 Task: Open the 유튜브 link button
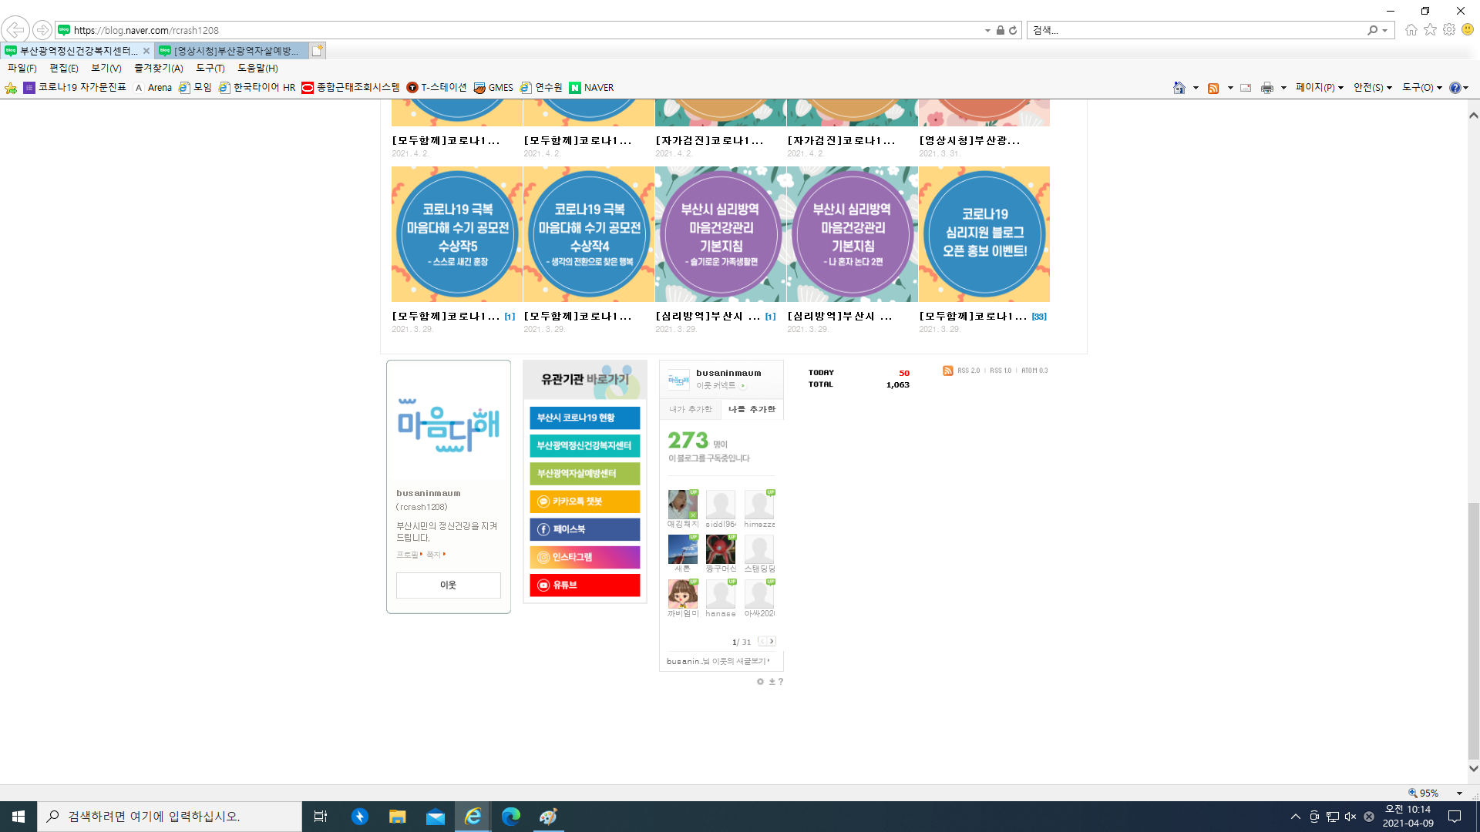584,585
